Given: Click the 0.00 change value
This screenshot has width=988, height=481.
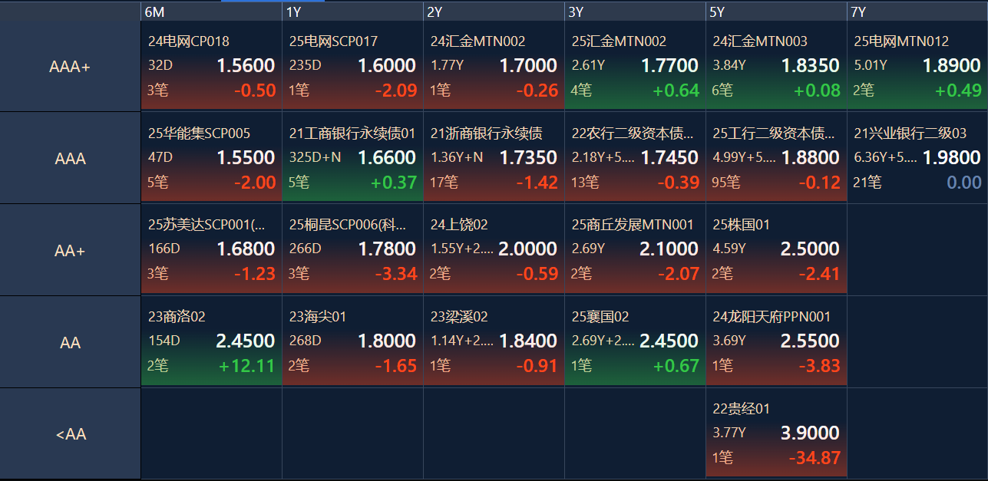Looking at the screenshot, I should (964, 183).
